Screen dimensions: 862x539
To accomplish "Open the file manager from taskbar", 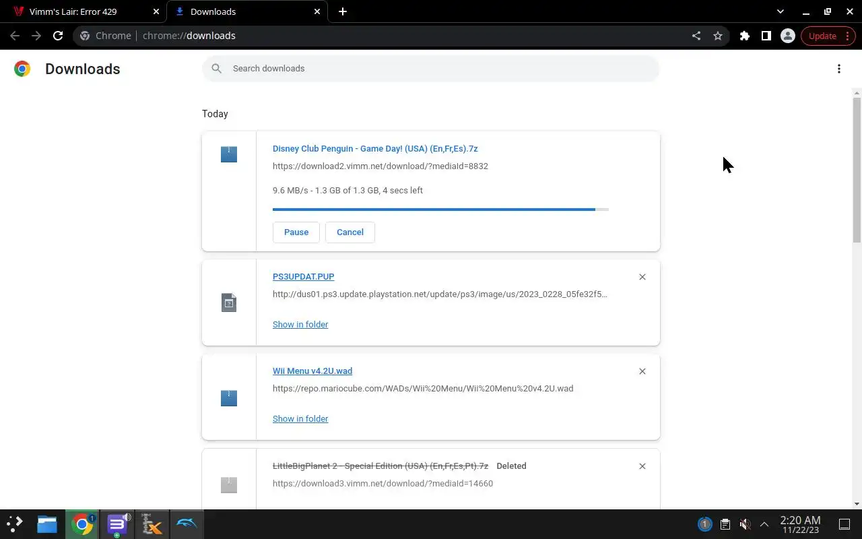I will [47, 524].
